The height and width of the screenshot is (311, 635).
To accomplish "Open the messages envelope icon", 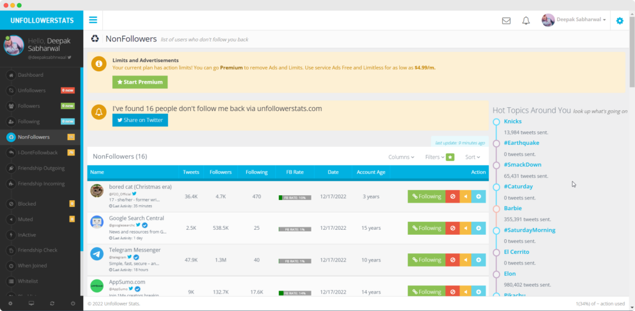I will (x=506, y=20).
